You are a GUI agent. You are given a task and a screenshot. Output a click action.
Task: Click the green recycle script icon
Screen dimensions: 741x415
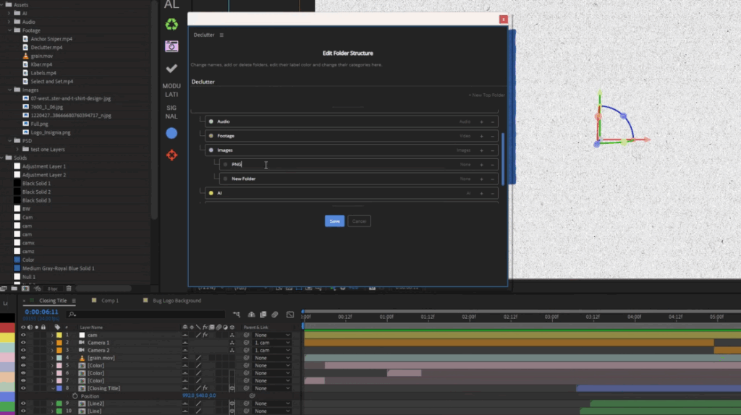click(172, 25)
